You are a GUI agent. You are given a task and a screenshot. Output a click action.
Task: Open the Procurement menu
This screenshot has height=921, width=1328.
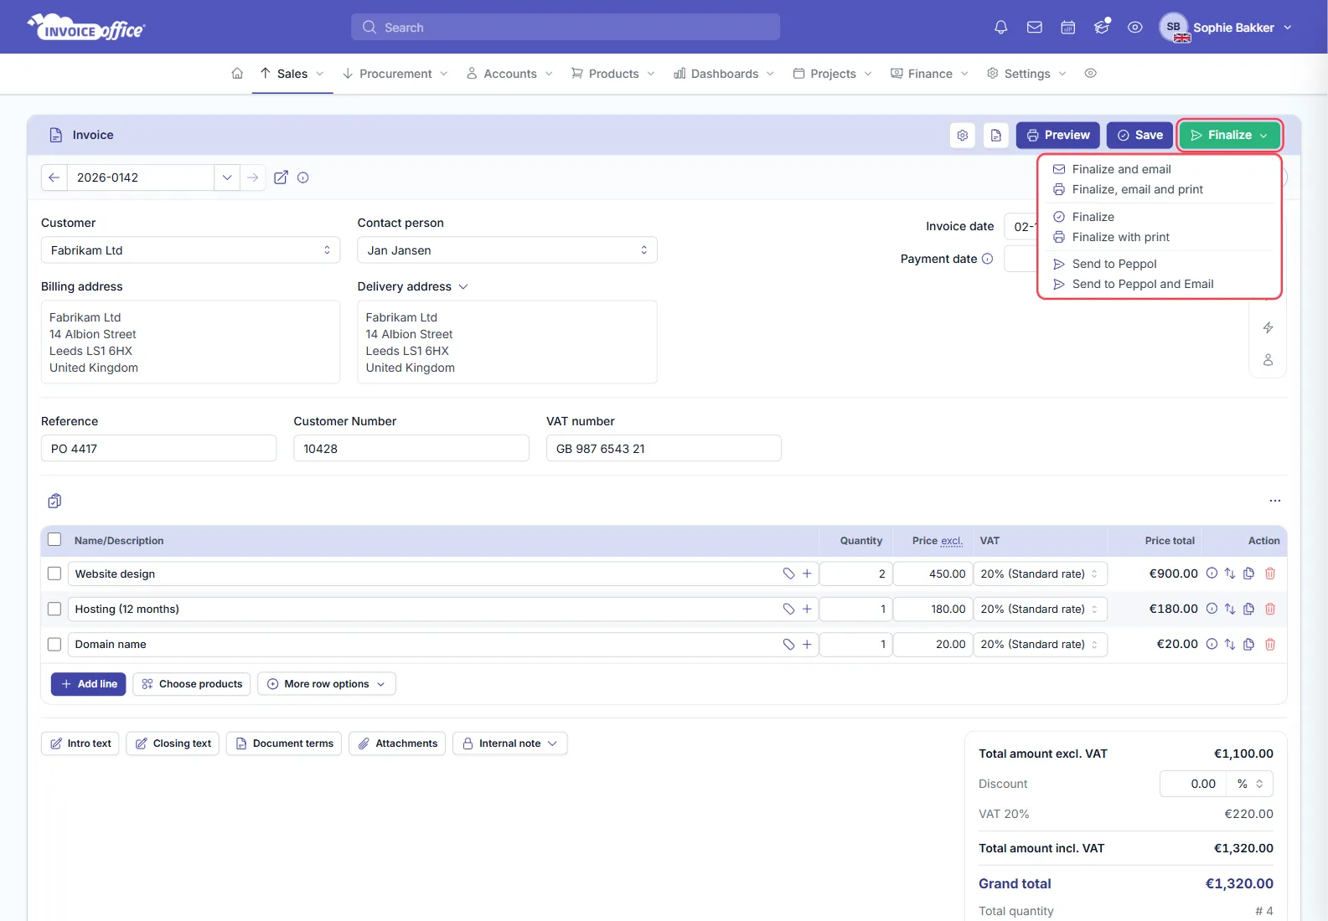pos(395,74)
